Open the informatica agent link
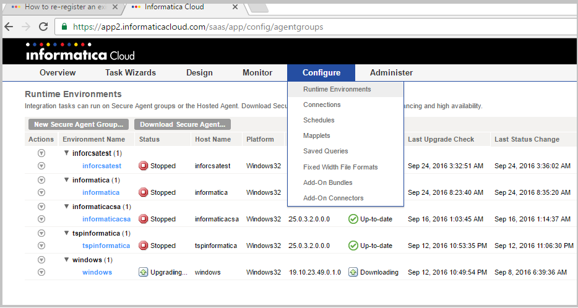Screen dimensions: 578x308 101,192
